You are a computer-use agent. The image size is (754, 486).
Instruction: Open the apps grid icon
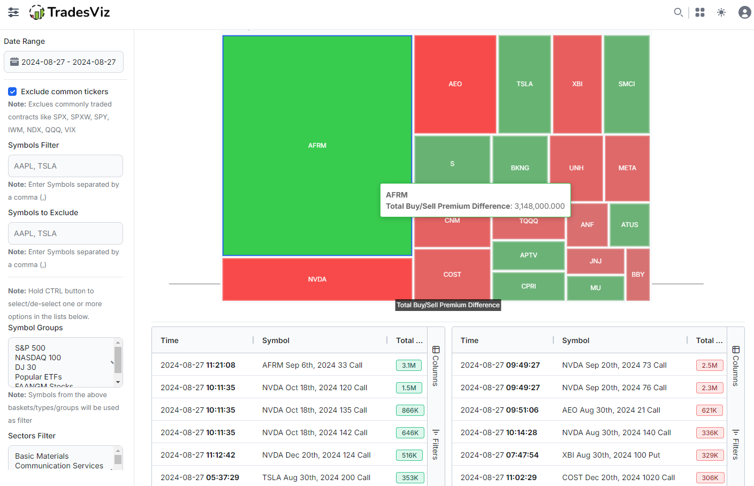pyautogui.click(x=700, y=12)
